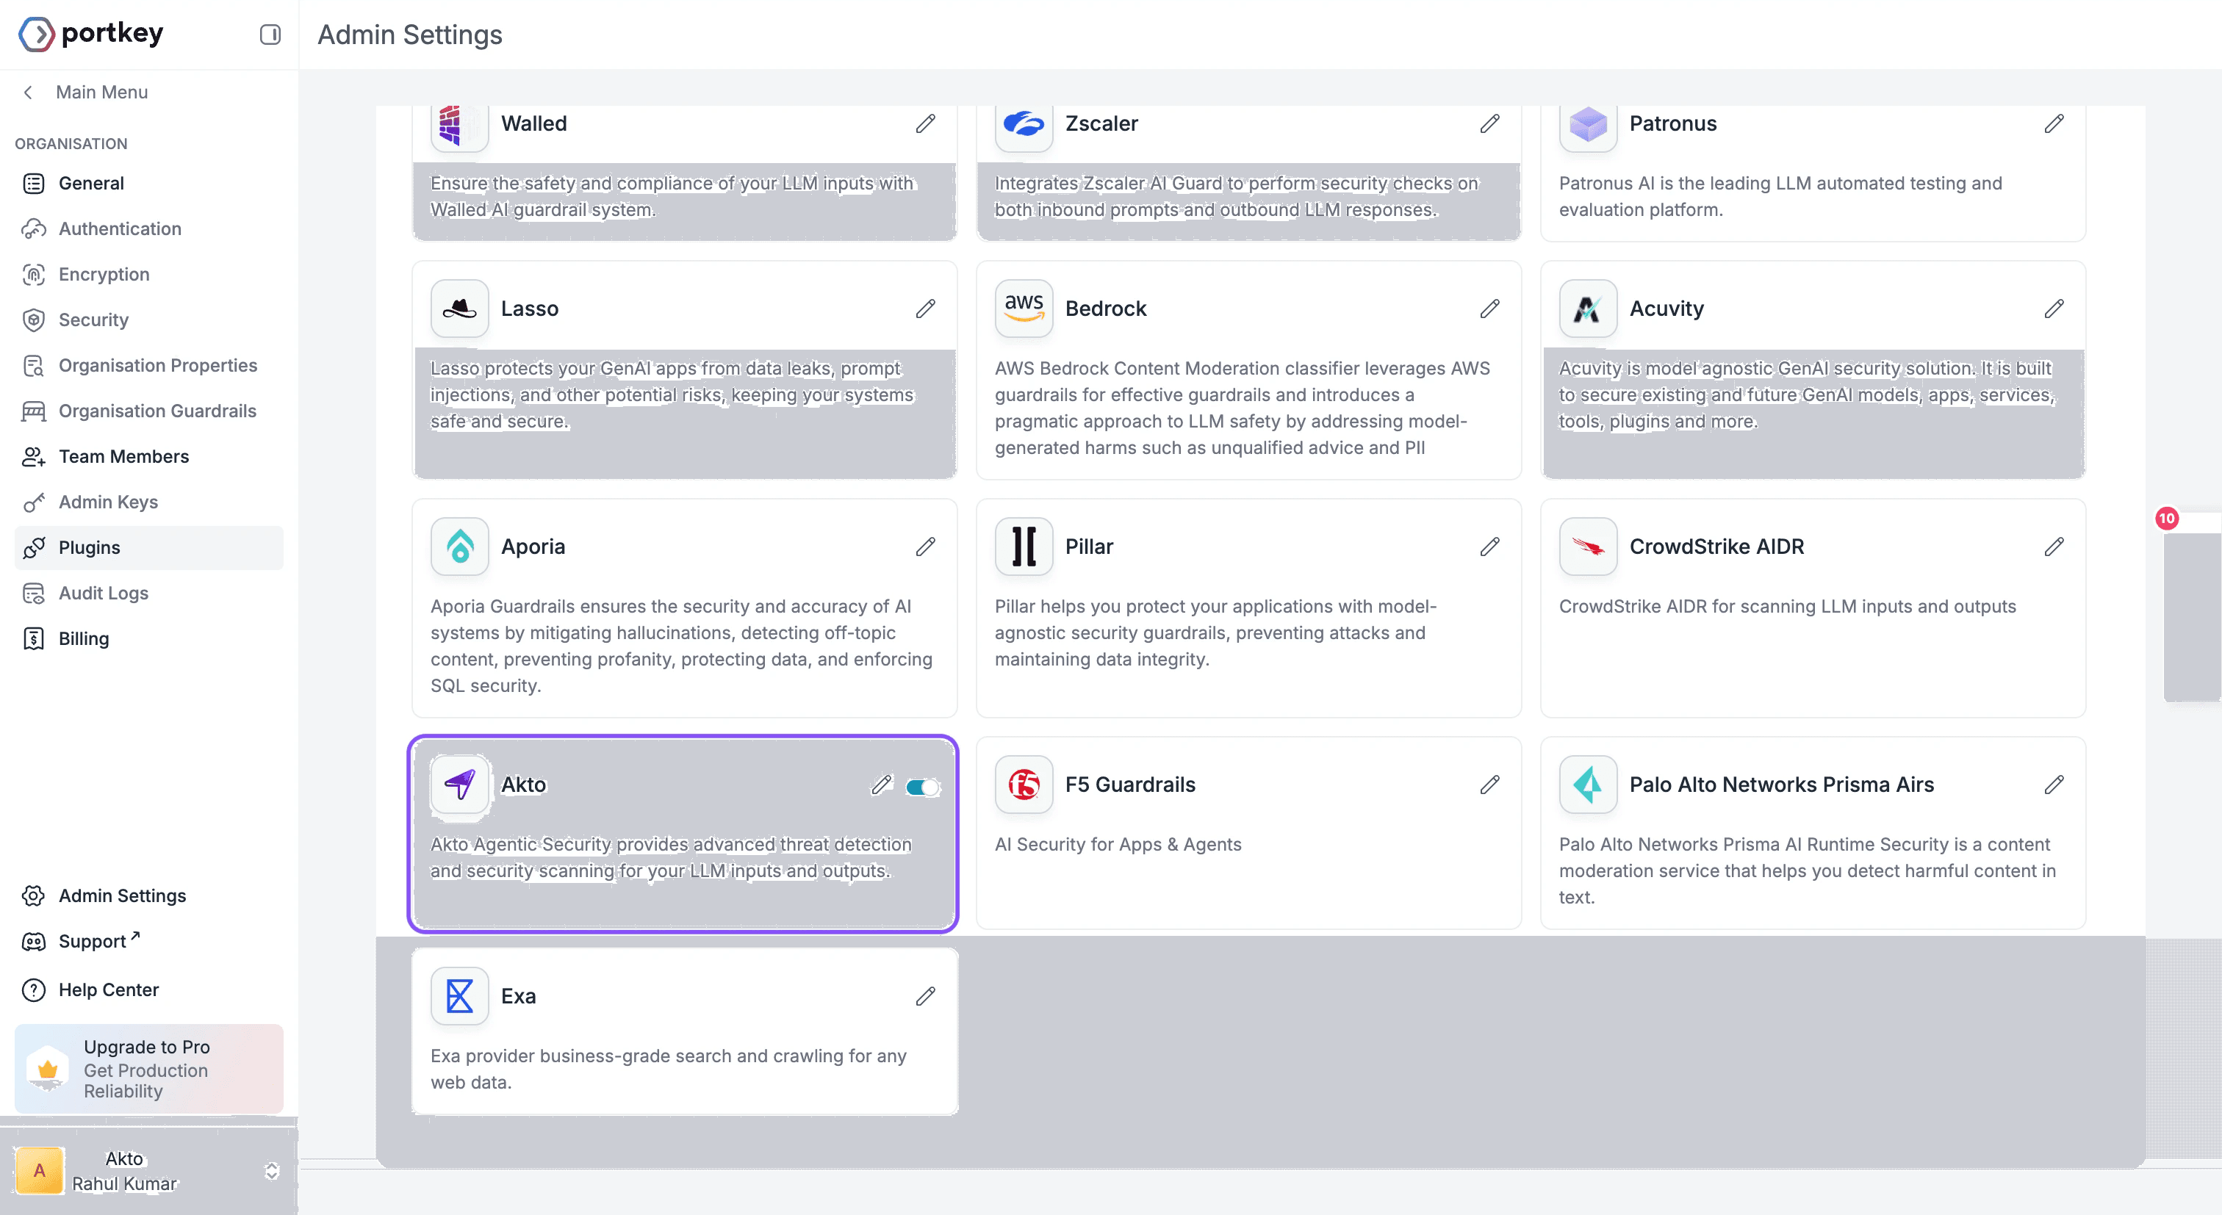The height and width of the screenshot is (1215, 2222).
Task: Open the Bedrock plugin editor
Action: tap(1489, 309)
